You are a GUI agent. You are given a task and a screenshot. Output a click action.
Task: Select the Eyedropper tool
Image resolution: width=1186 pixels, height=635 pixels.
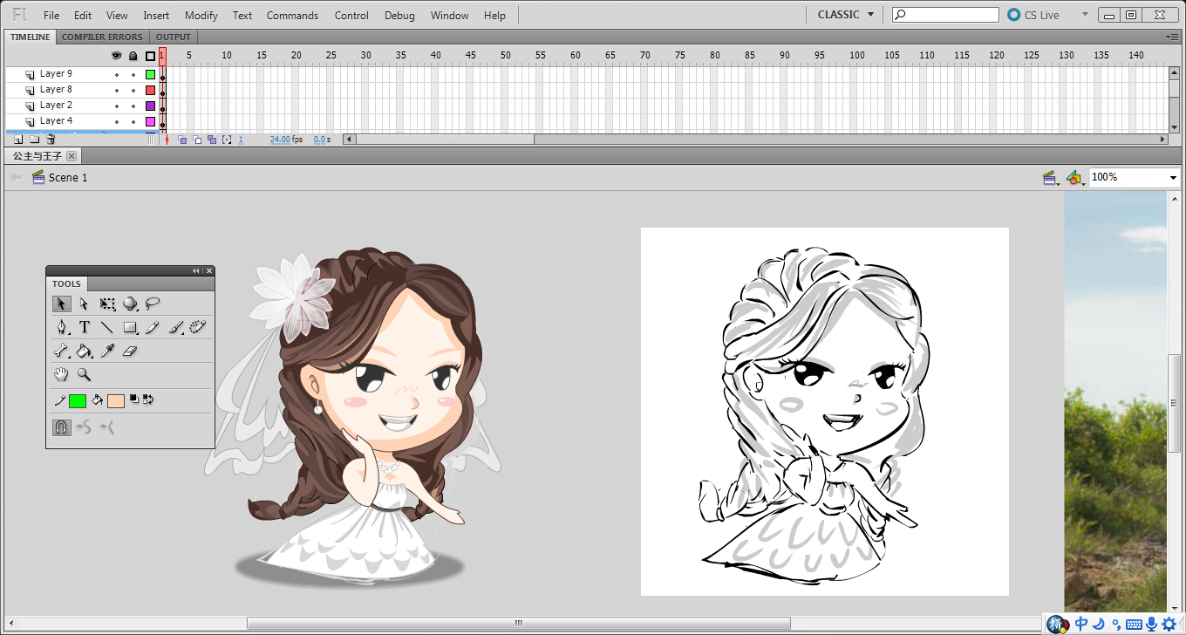(107, 351)
